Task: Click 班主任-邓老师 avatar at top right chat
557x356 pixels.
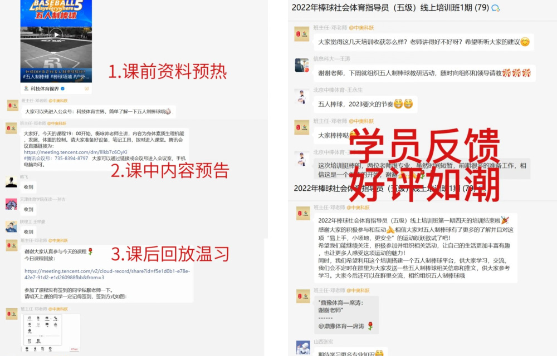Action: [x=302, y=34]
